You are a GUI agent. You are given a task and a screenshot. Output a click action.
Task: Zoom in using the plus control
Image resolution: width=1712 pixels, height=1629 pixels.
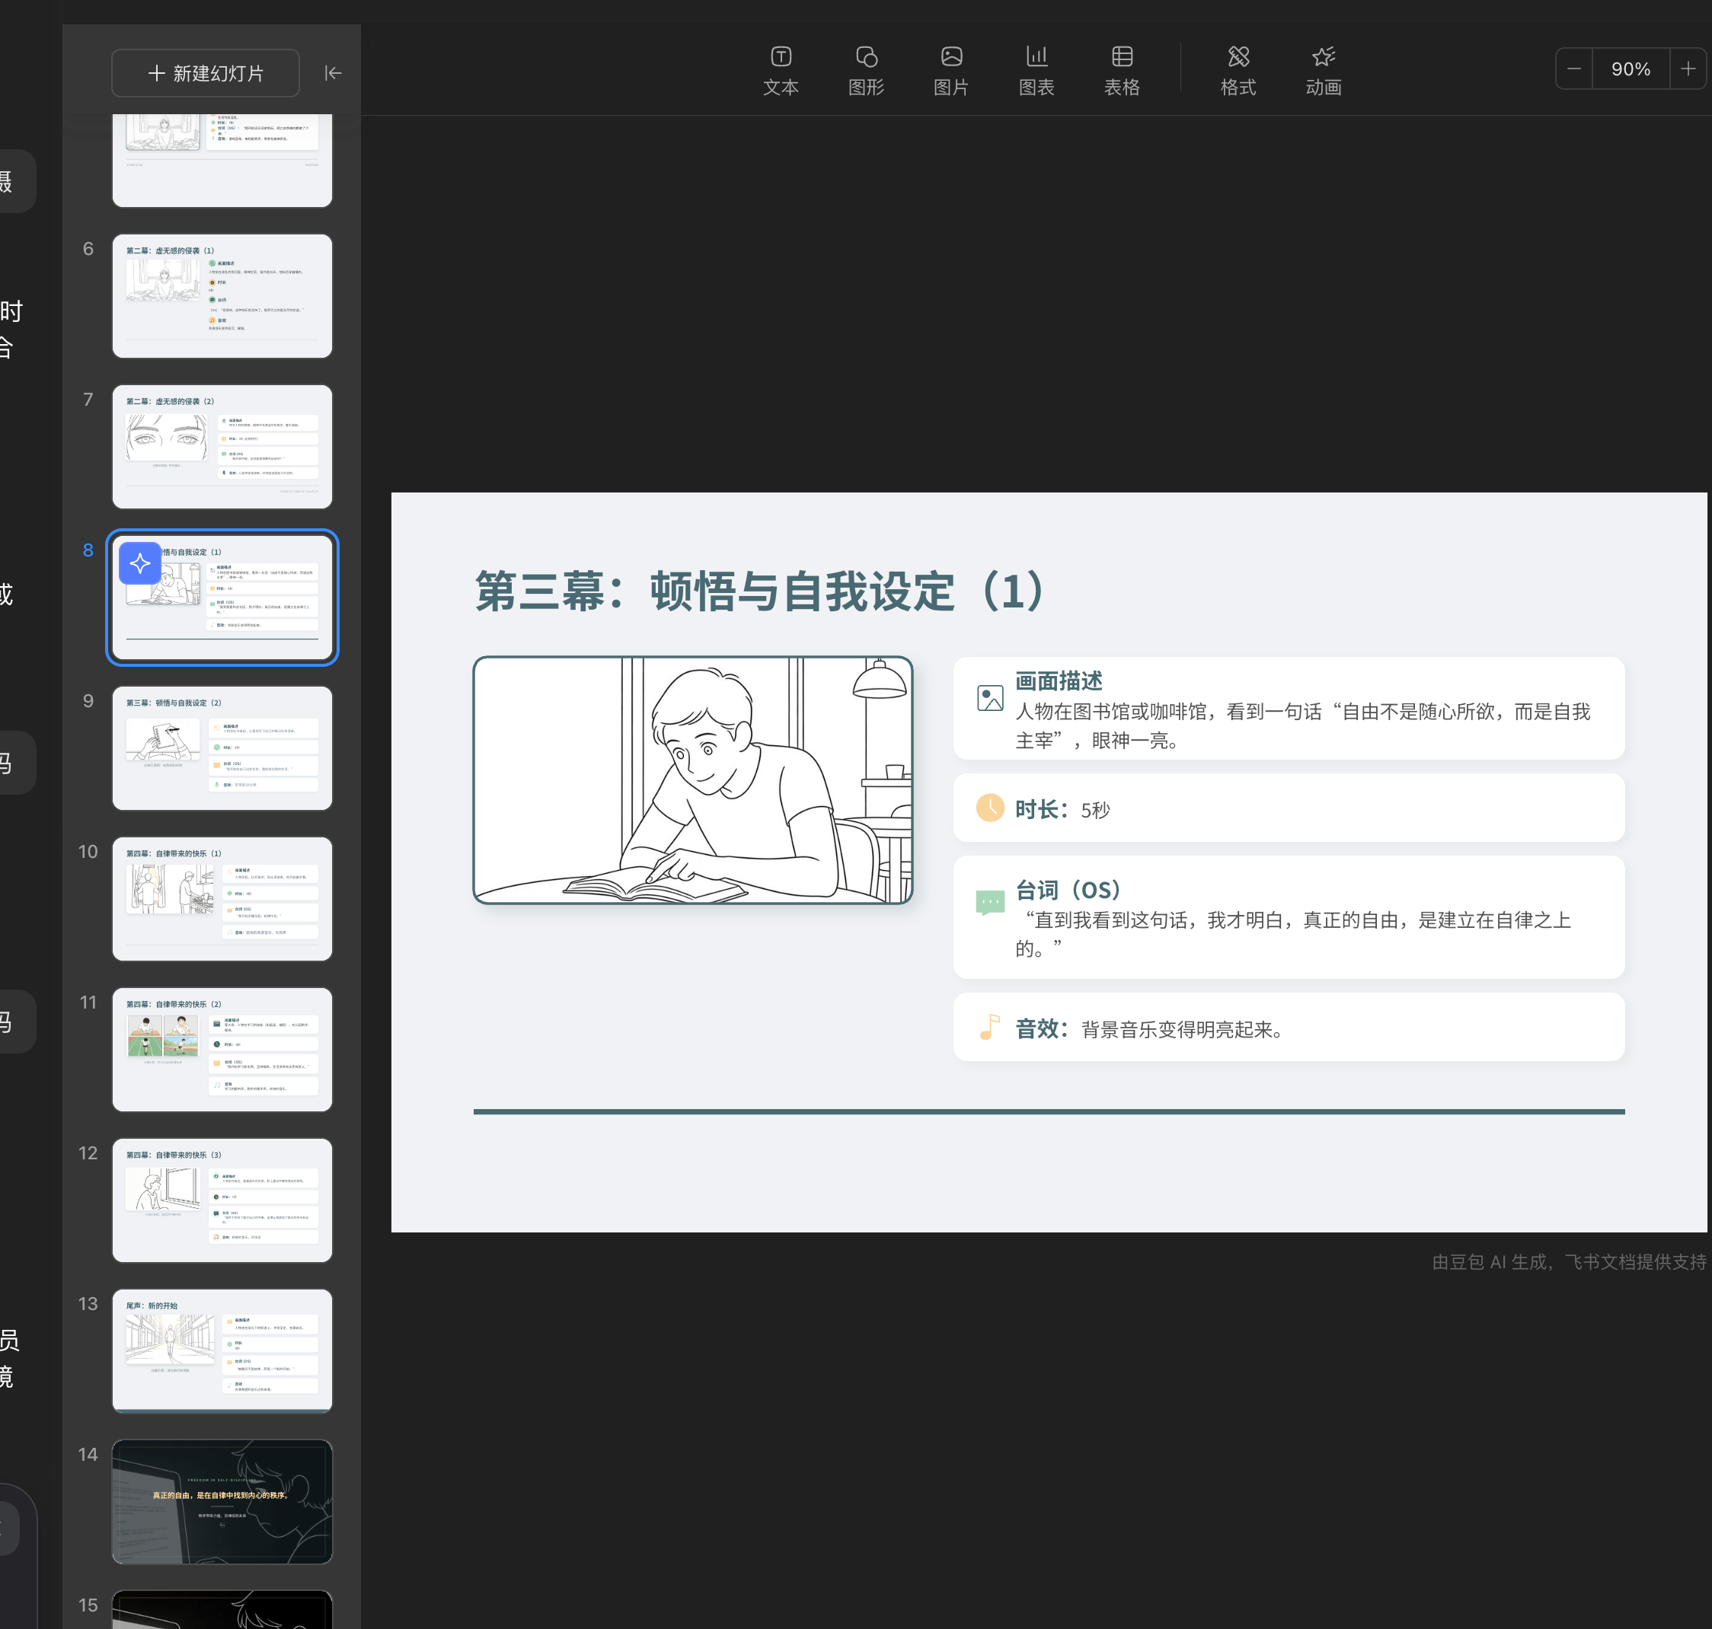(1688, 69)
